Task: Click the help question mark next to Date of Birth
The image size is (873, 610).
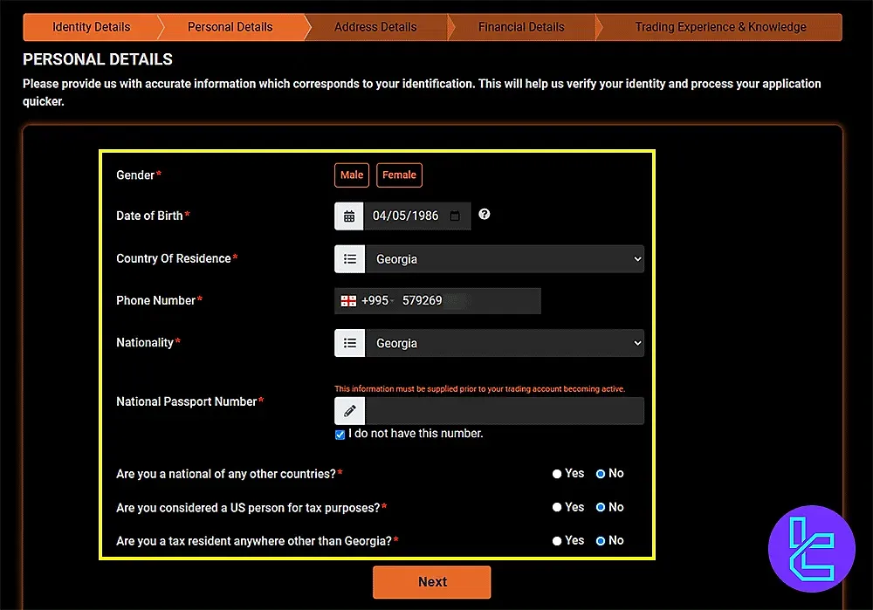Action: (x=485, y=215)
